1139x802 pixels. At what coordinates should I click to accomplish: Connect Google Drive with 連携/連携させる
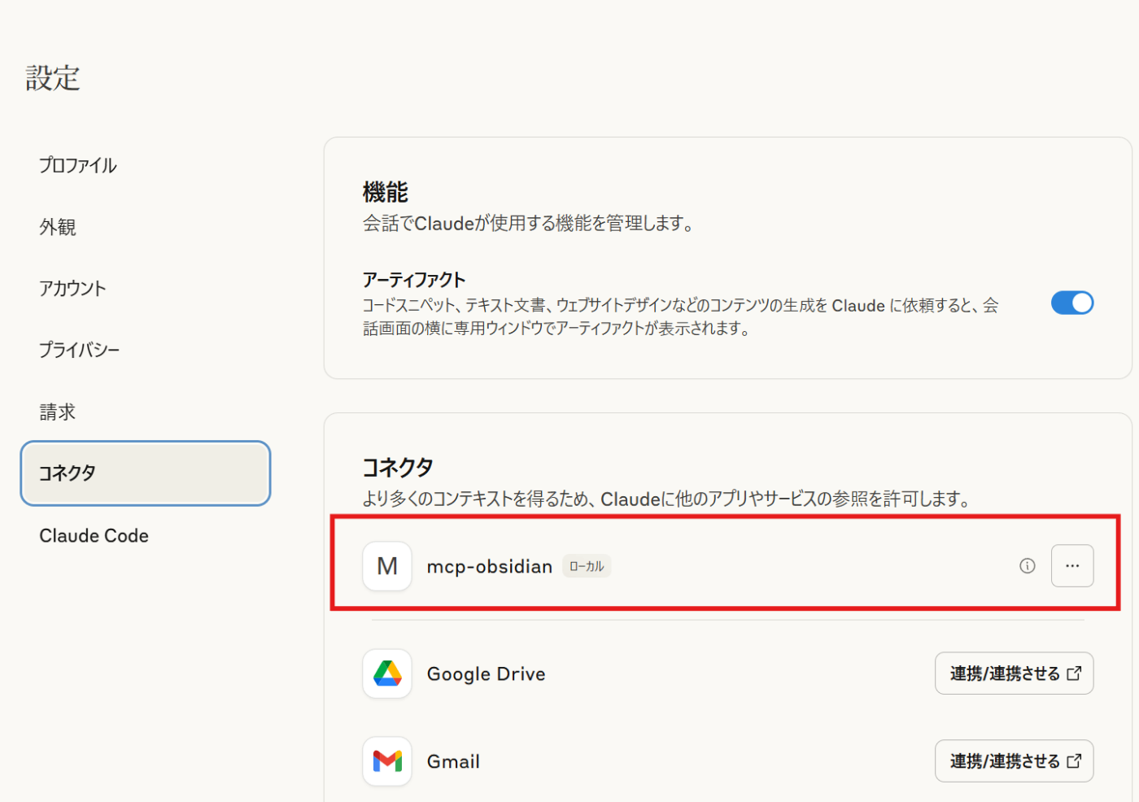click(1015, 673)
